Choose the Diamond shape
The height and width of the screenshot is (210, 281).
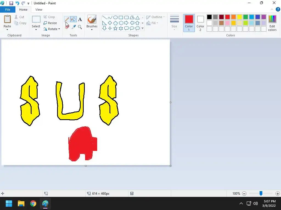pos(110,23)
